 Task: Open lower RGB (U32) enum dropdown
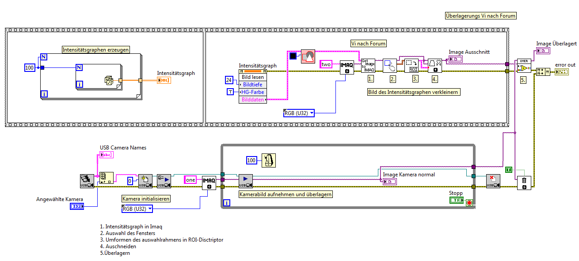tap(137, 209)
